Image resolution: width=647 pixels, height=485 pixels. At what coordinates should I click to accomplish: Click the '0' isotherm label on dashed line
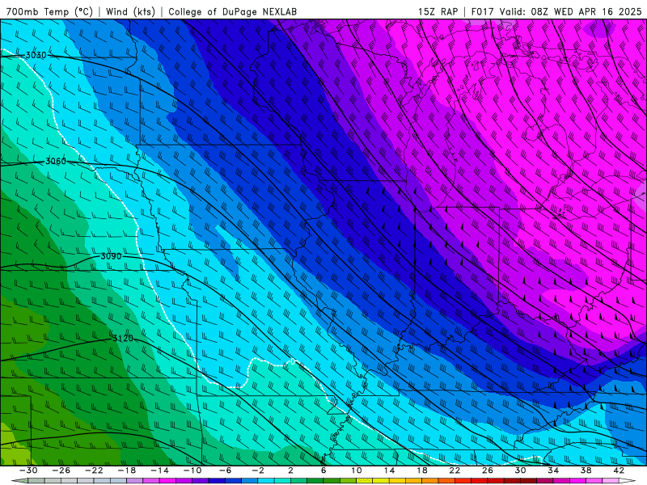tap(293, 361)
